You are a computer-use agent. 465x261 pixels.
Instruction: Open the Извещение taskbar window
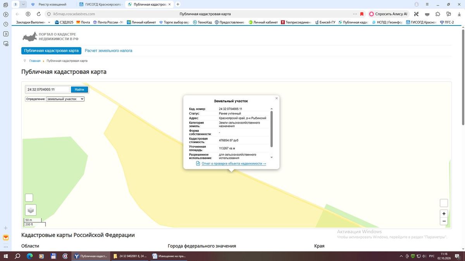click(x=169, y=256)
